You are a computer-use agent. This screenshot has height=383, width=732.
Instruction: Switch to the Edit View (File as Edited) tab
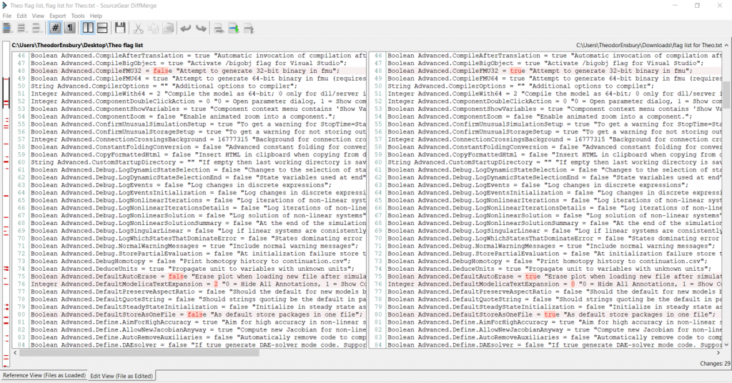(122, 376)
